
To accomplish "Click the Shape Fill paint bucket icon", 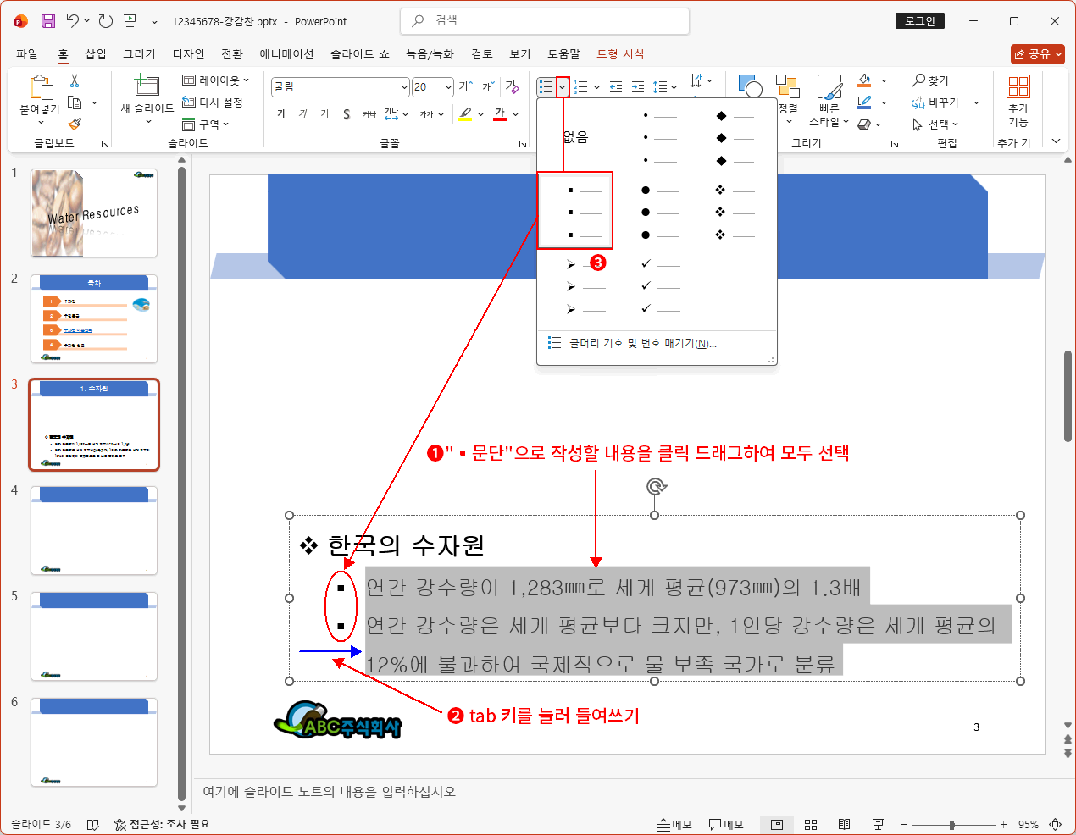I will (x=864, y=80).
